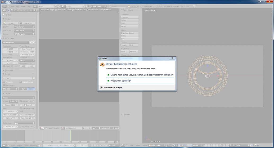The height and width of the screenshot is (148, 274).
Task: Toggle the Autosplit Output checkbox
Action: tap(21, 109)
